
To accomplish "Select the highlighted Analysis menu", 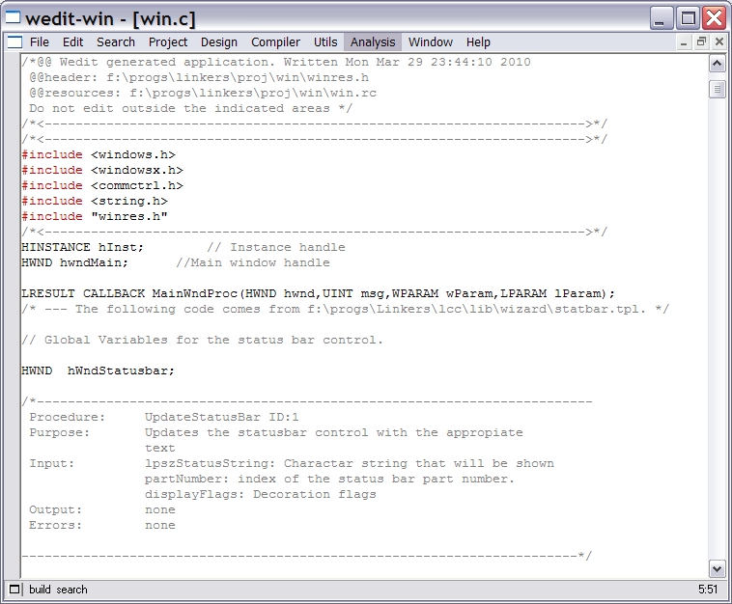I will coord(373,42).
